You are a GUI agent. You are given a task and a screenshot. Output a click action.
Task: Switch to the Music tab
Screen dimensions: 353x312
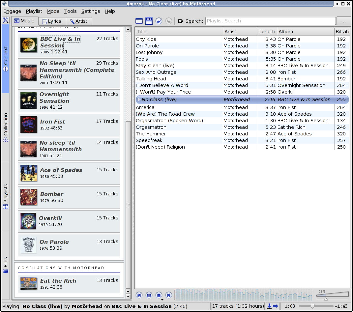pyautogui.click(x=24, y=21)
